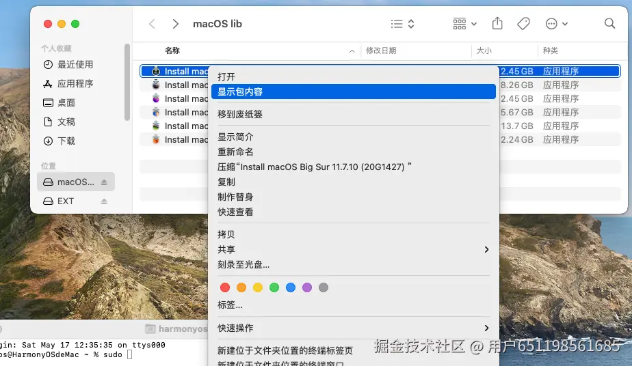Sort by 种类 column header
Viewport: 632px width, 366px height.
pos(550,51)
